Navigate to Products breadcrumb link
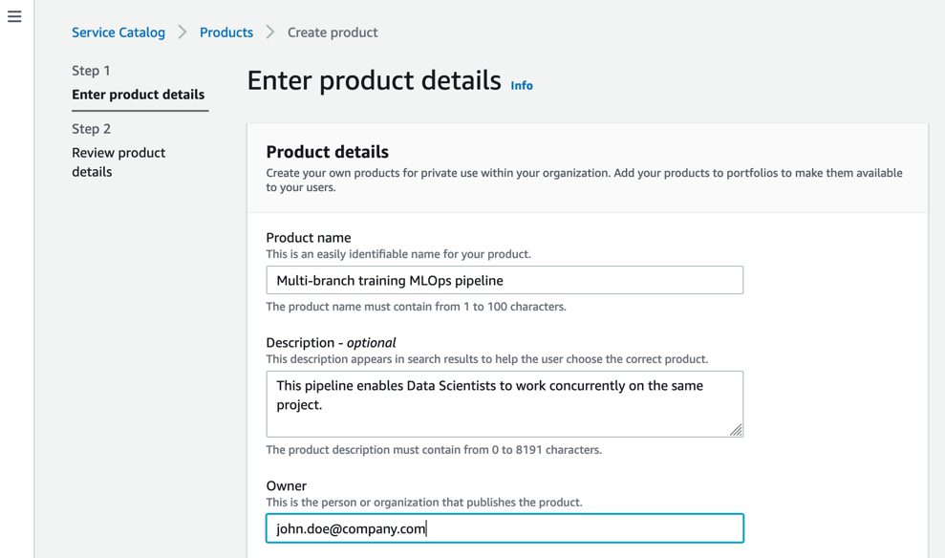 coord(226,32)
